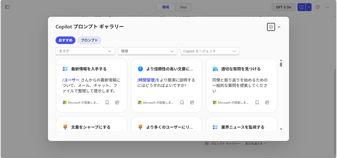This screenshot has height=158, width=337.
Task: Switch to the プロンプト tab
Action: [89, 40]
